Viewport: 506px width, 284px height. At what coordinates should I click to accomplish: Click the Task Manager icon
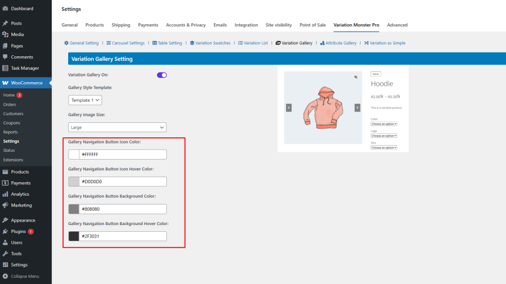pyautogui.click(x=5, y=68)
